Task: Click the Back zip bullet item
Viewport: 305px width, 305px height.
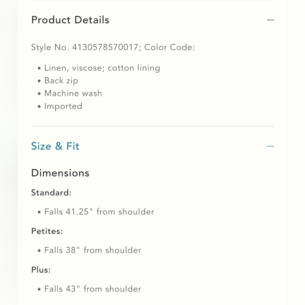Action: tap(61, 81)
